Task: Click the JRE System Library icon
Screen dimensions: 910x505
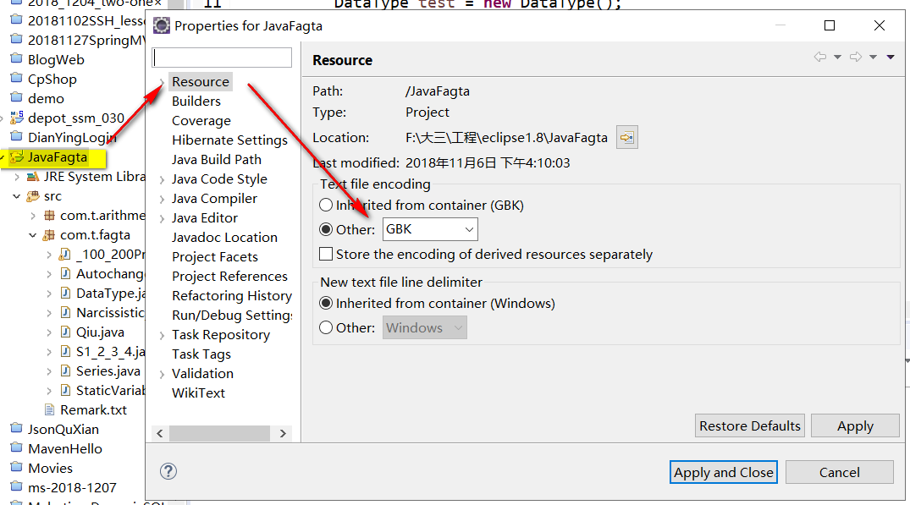Action: tap(34, 177)
